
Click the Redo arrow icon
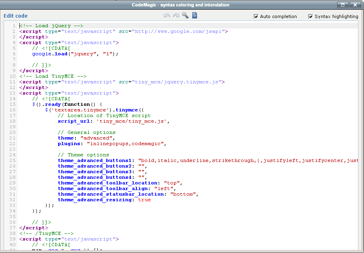[176, 16]
